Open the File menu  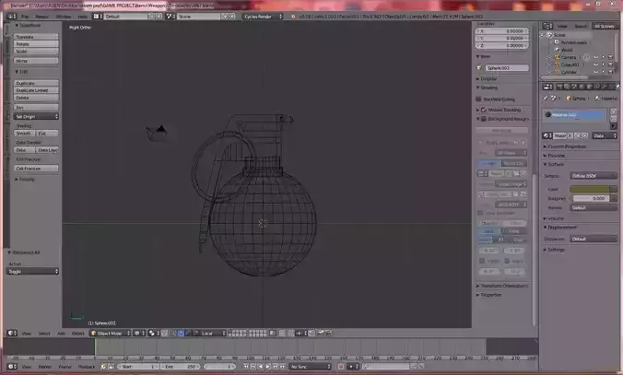[25, 17]
